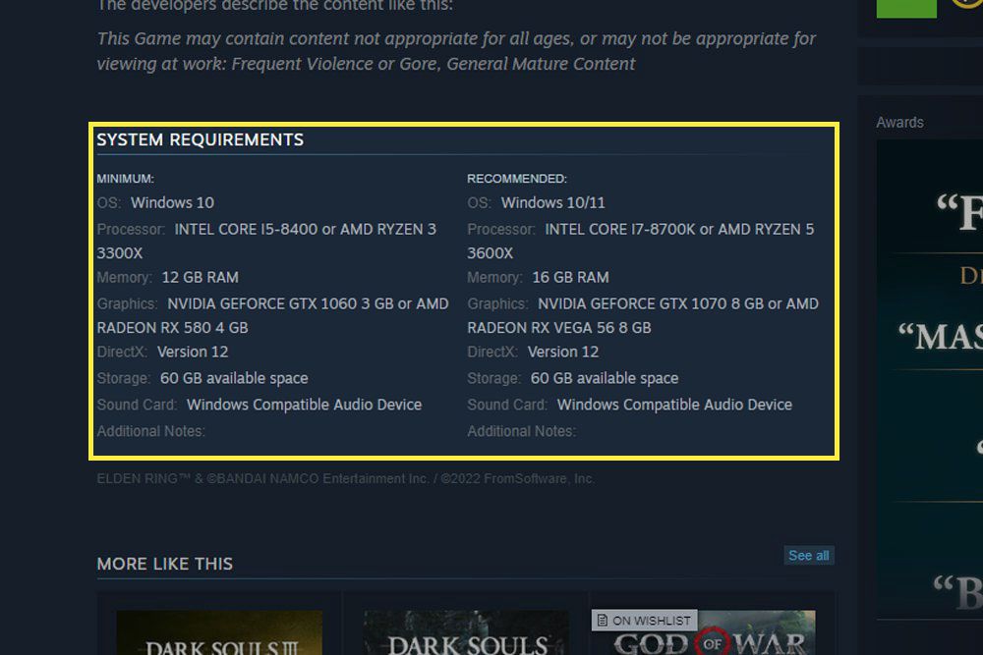The image size is (983, 655).
Task: Click the RECOMMENDED: label
Action: (517, 179)
